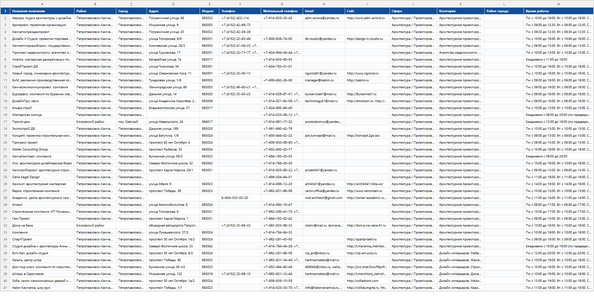Click the address "Тундровая улица, 1/6"
594x297 pixels.
click(x=173, y=80)
